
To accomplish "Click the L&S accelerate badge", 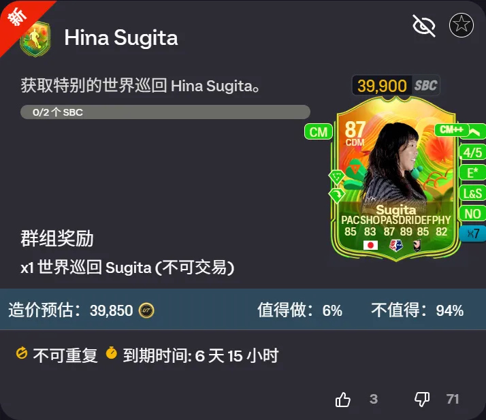I will pos(473,193).
